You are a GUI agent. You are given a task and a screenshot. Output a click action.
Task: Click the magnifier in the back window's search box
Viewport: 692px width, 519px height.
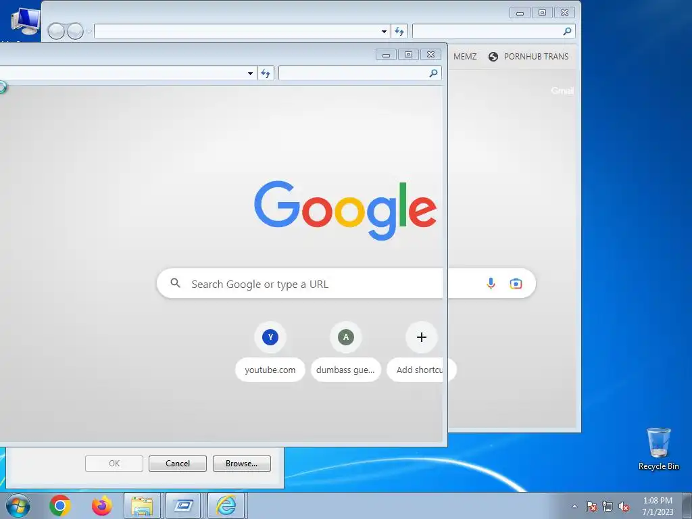(x=567, y=31)
